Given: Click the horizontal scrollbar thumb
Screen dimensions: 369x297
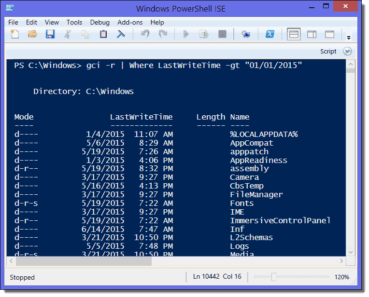Looking at the screenshot, I should pyautogui.click(x=84, y=261).
